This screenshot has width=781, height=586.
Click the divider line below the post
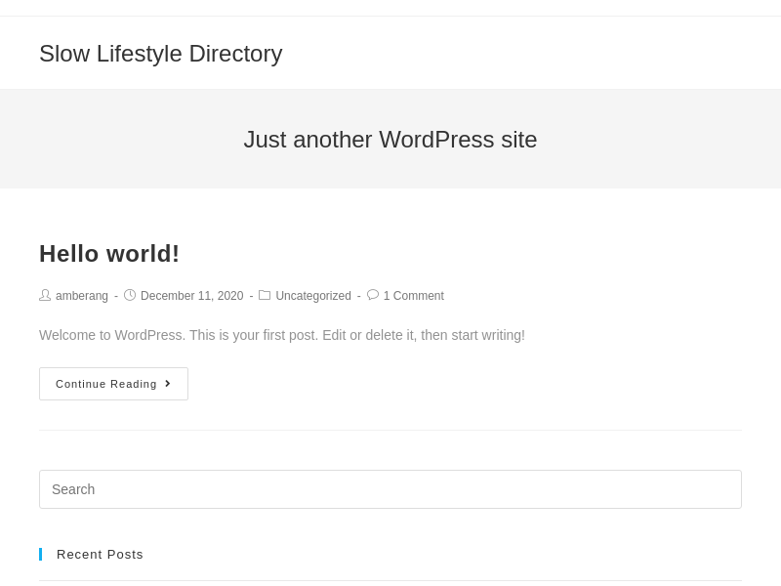click(390, 430)
